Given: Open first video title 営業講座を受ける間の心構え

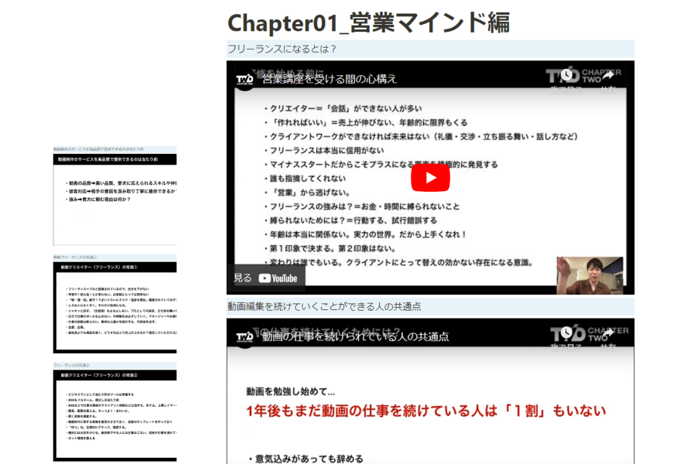Looking at the screenshot, I should 329,78.
